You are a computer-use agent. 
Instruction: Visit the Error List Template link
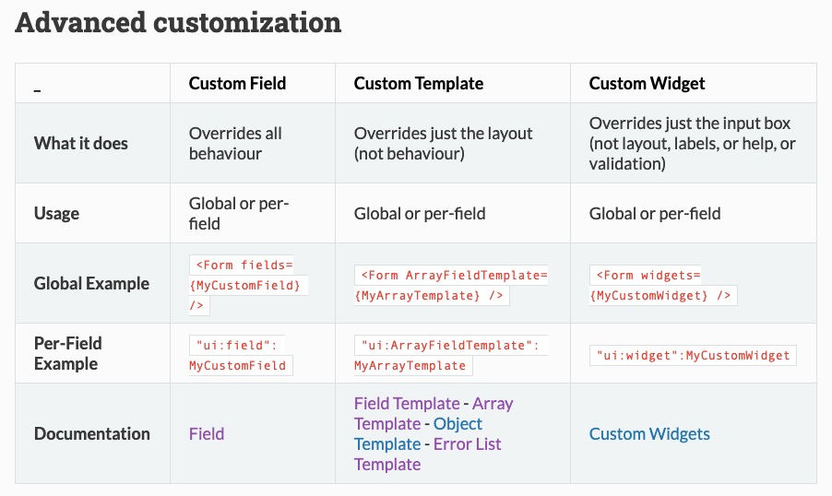pyautogui.click(x=468, y=444)
